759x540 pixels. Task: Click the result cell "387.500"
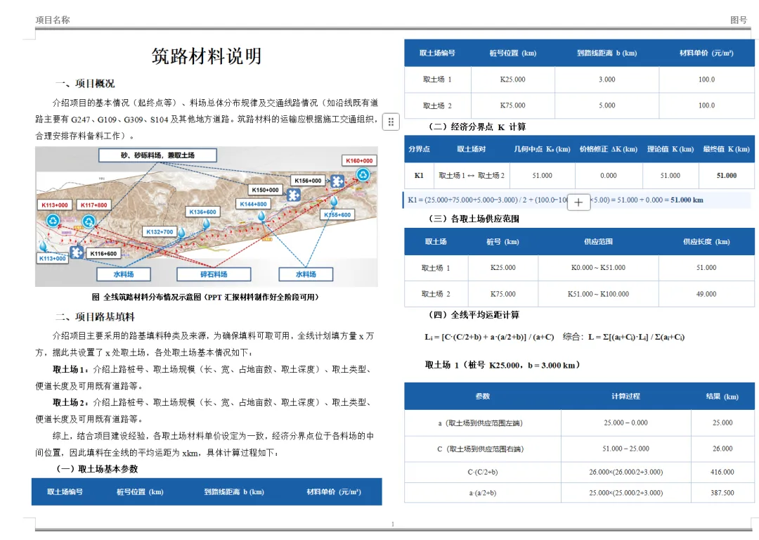[722, 492]
